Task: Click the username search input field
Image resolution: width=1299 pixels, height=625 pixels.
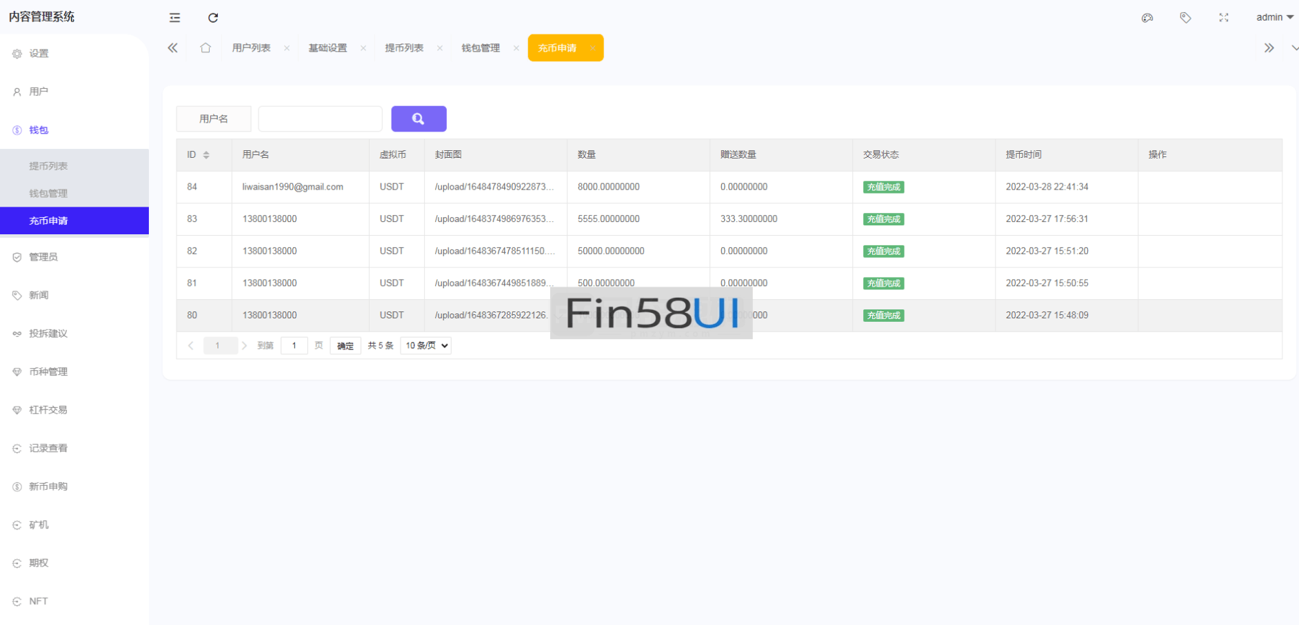Action: pos(320,119)
